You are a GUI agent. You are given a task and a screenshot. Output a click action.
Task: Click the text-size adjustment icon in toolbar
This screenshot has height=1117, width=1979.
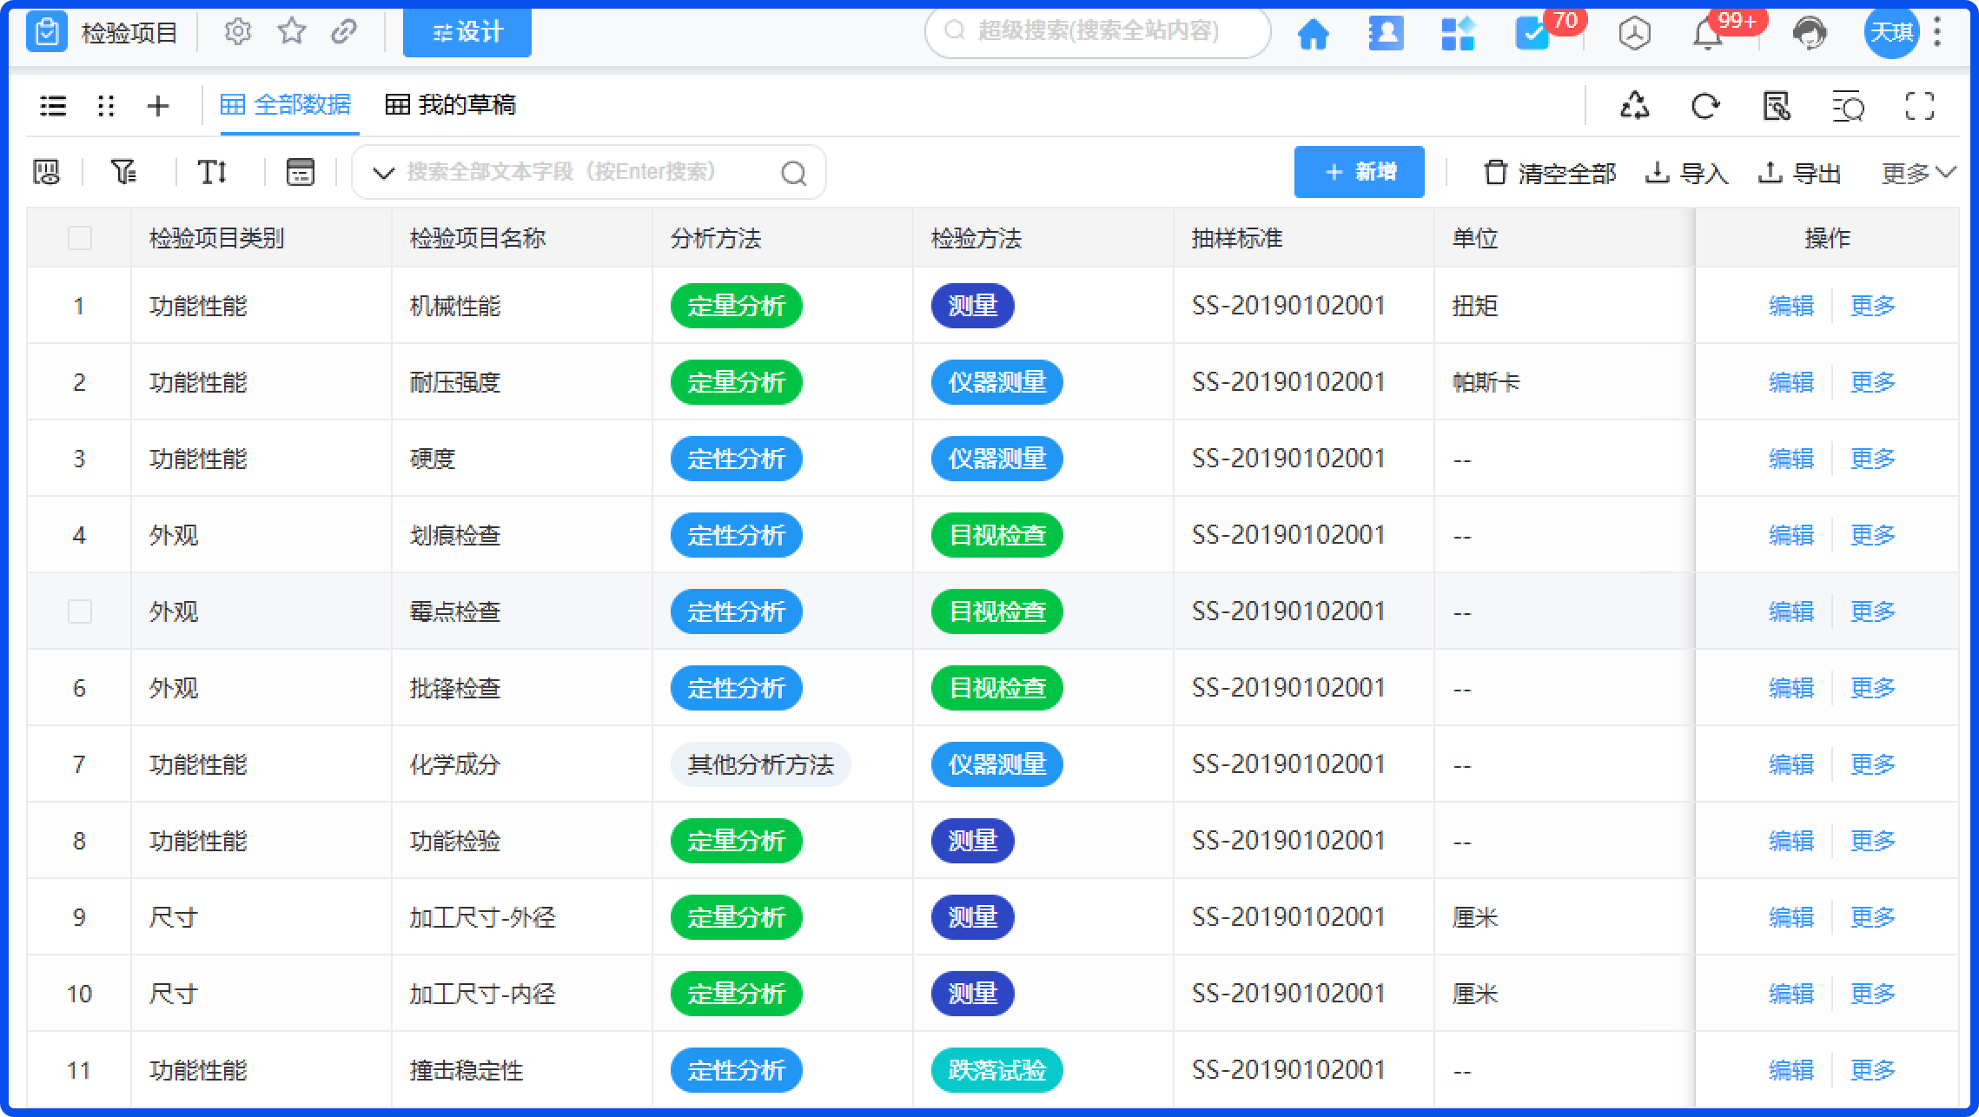coord(211,171)
